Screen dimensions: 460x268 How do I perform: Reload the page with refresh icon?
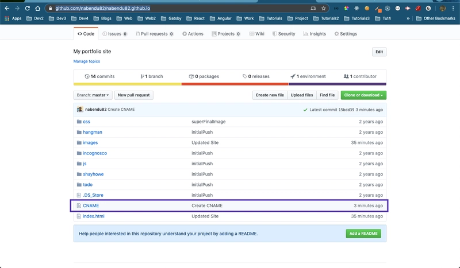[27, 9]
